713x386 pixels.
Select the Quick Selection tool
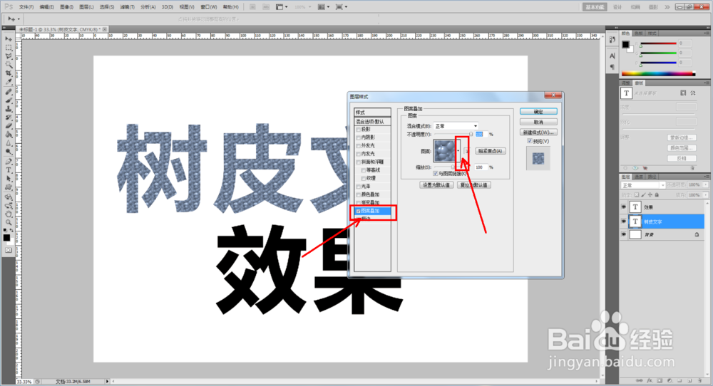9,65
